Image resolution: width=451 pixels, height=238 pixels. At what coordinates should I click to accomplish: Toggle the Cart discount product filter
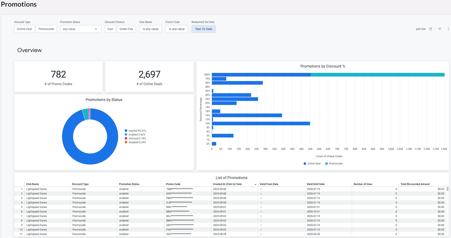point(110,29)
